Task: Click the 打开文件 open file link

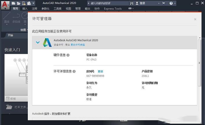Action: point(17,107)
